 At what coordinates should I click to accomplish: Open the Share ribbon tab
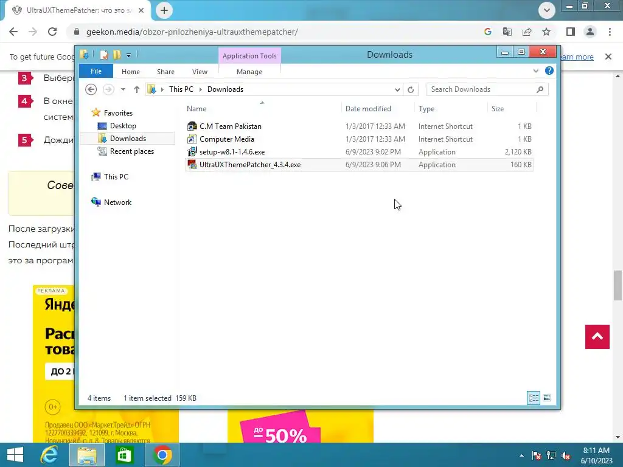tap(165, 72)
